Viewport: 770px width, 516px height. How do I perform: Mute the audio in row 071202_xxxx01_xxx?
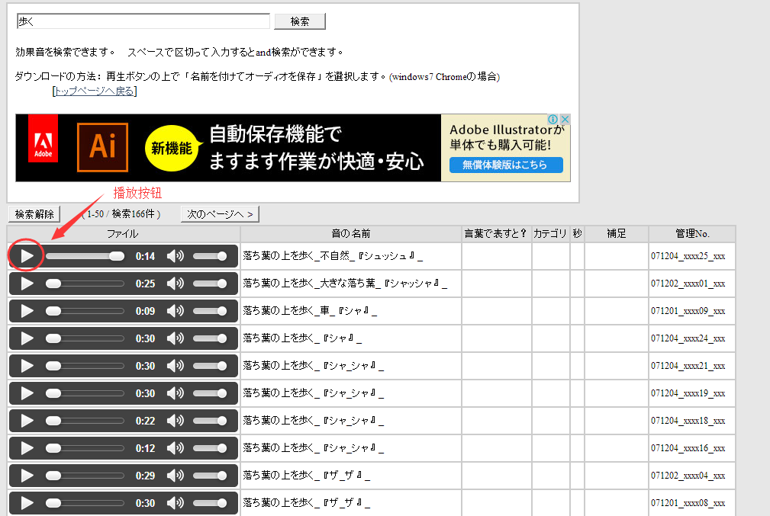coord(176,284)
